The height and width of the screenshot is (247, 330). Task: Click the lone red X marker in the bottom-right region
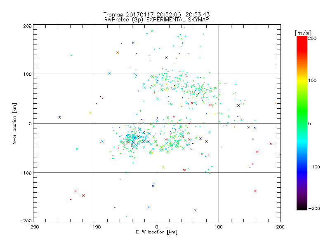tap(255, 191)
